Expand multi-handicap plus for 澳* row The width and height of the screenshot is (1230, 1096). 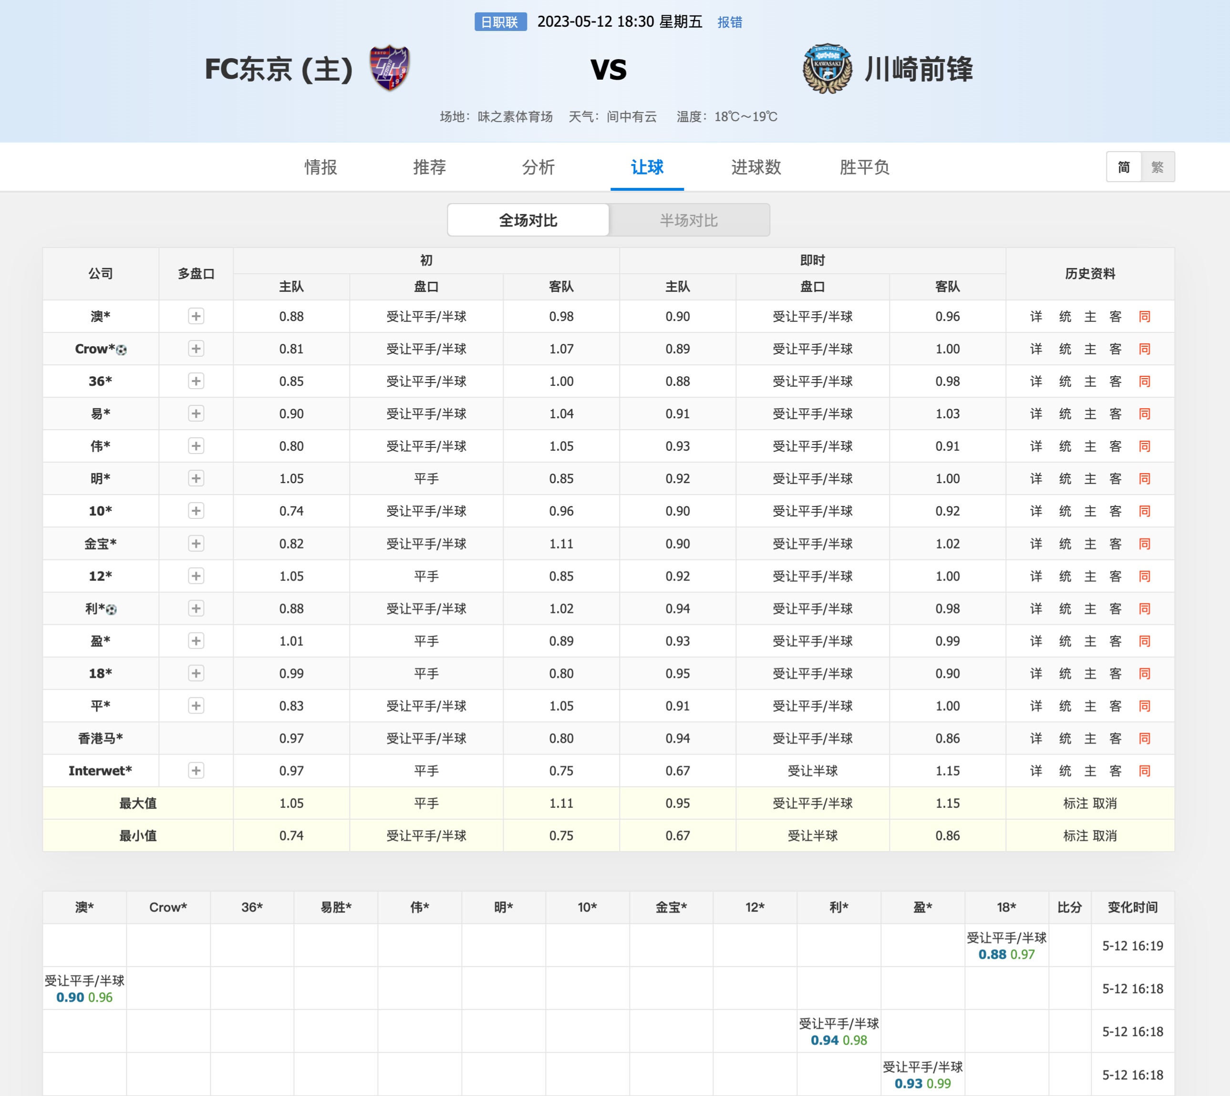[196, 316]
